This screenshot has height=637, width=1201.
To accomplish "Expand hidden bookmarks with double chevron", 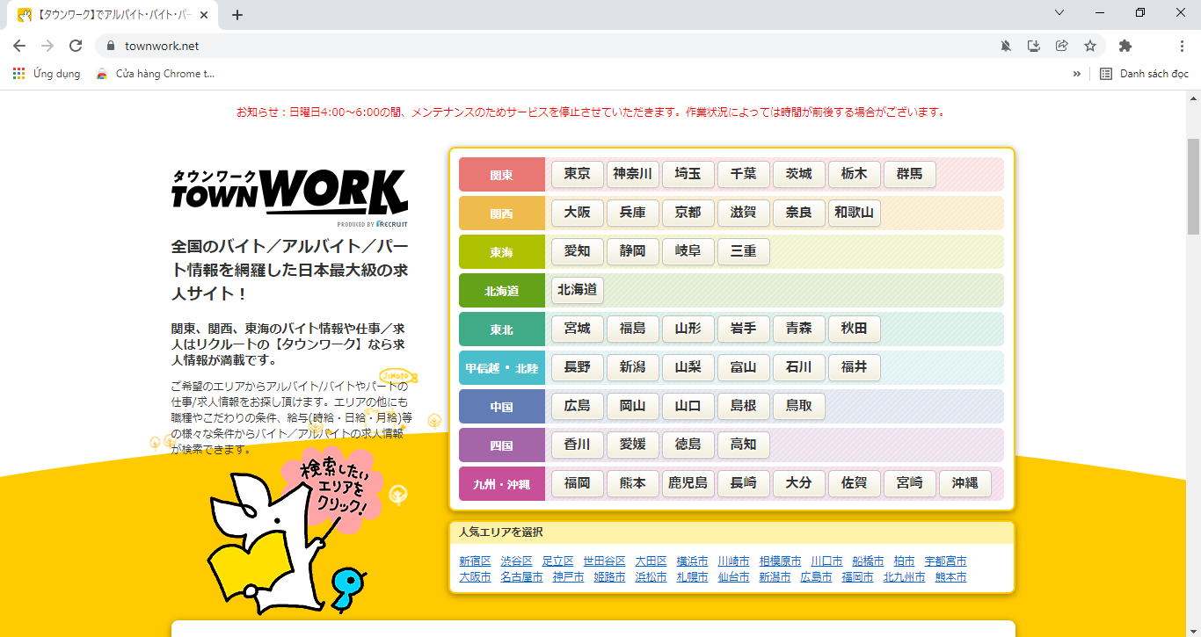I will (x=1076, y=74).
